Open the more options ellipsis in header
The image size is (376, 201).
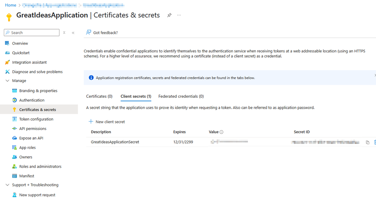[179, 15]
